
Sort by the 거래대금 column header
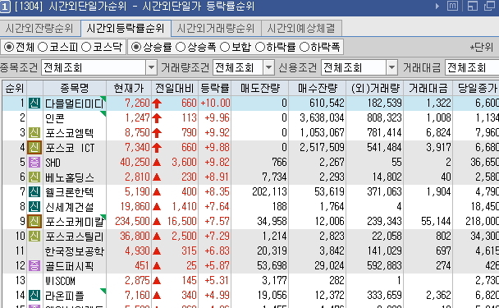[x=428, y=88]
